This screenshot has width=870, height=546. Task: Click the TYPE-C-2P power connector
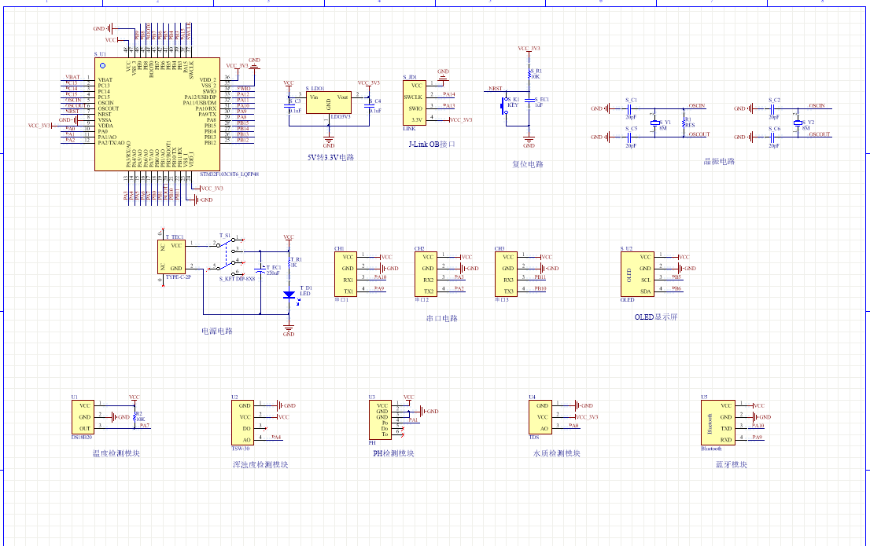(173, 257)
